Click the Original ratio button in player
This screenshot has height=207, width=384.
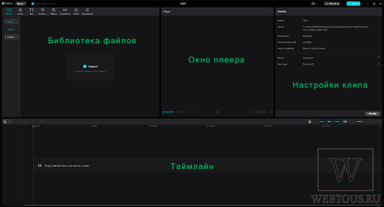pyautogui.click(x=262, y=112)
